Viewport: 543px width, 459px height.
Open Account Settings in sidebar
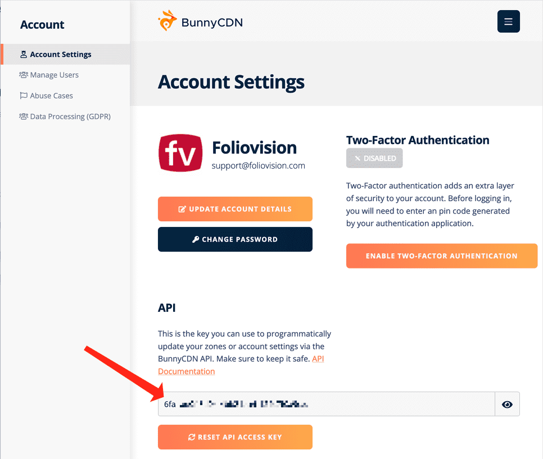[61, 54]
